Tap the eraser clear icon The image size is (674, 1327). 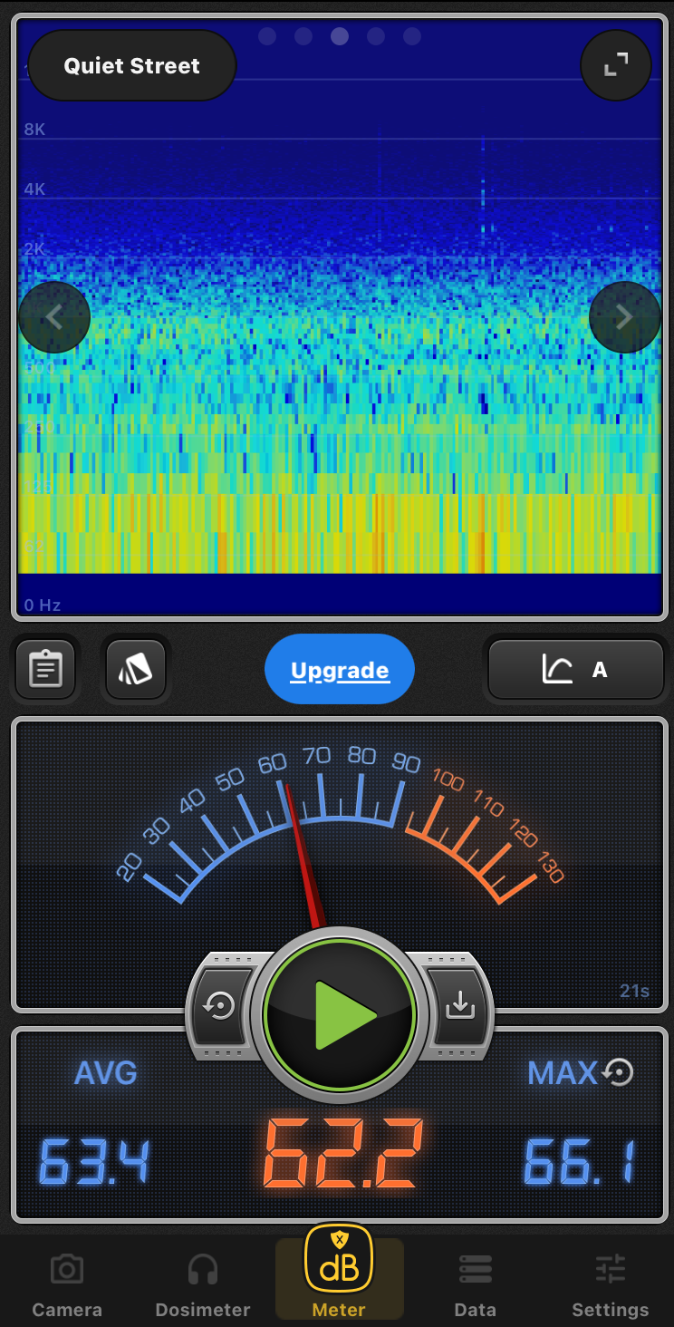pos(136,670)
